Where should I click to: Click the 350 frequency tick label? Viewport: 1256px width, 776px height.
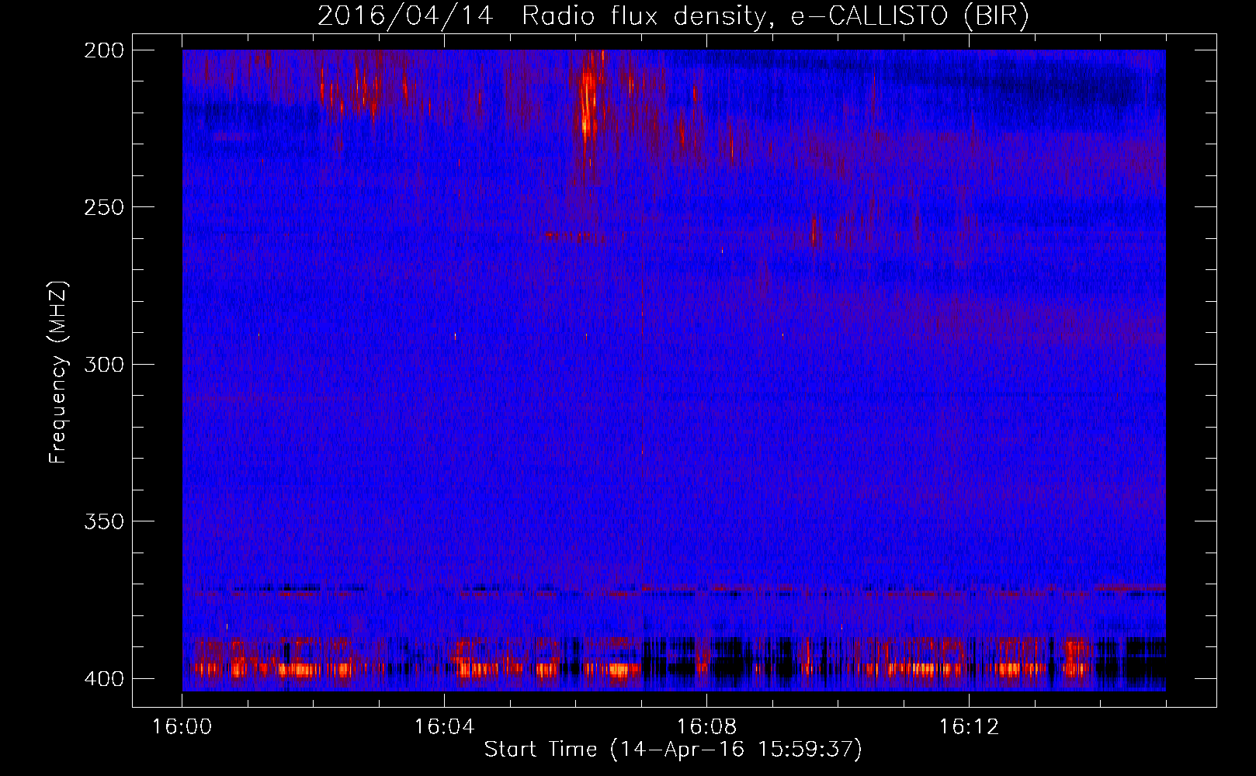[103, 521]
